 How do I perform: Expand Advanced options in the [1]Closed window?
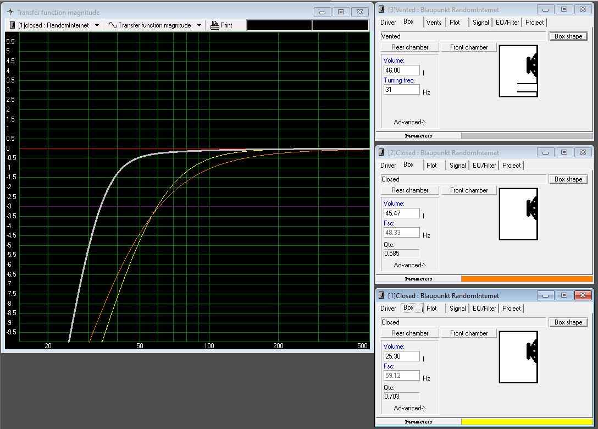pyautogui.click(x=409, y=408)
